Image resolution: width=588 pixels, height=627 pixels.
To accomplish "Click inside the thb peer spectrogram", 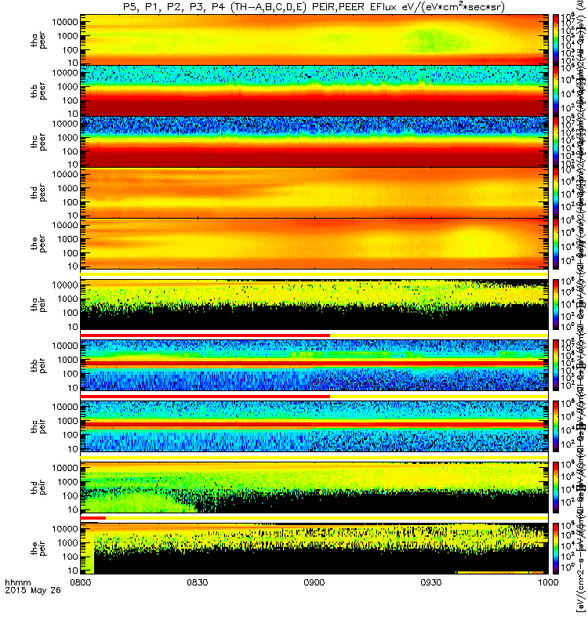I will [x=314, y=91].
